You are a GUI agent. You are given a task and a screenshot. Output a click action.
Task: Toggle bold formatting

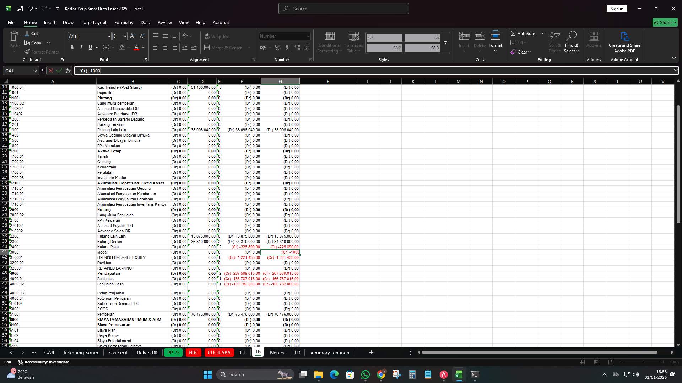[72, 47]
